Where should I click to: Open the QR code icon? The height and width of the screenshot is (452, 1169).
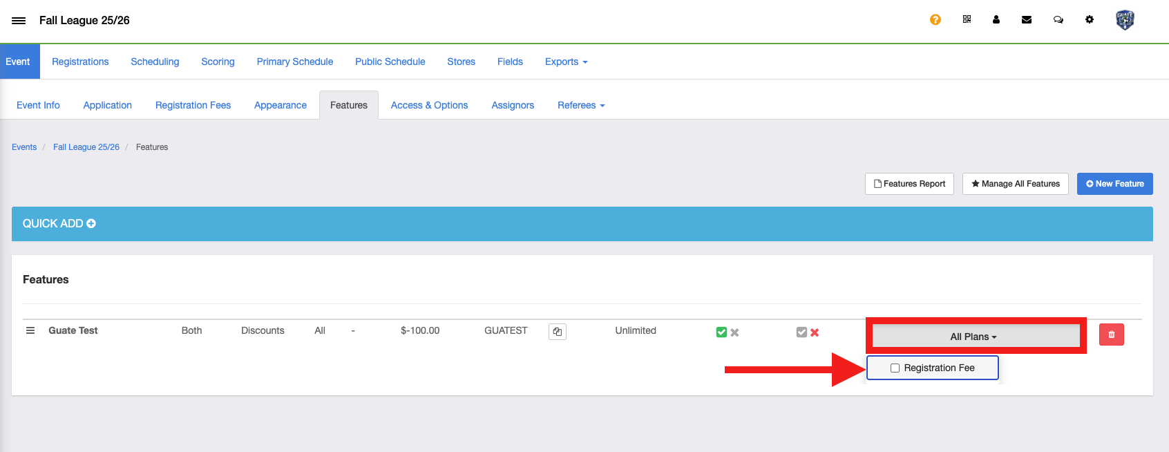(967, 20)
